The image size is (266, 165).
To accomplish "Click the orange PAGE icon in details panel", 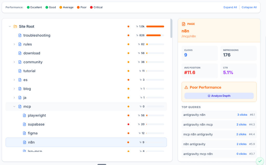I will click(x=184, y=24).
